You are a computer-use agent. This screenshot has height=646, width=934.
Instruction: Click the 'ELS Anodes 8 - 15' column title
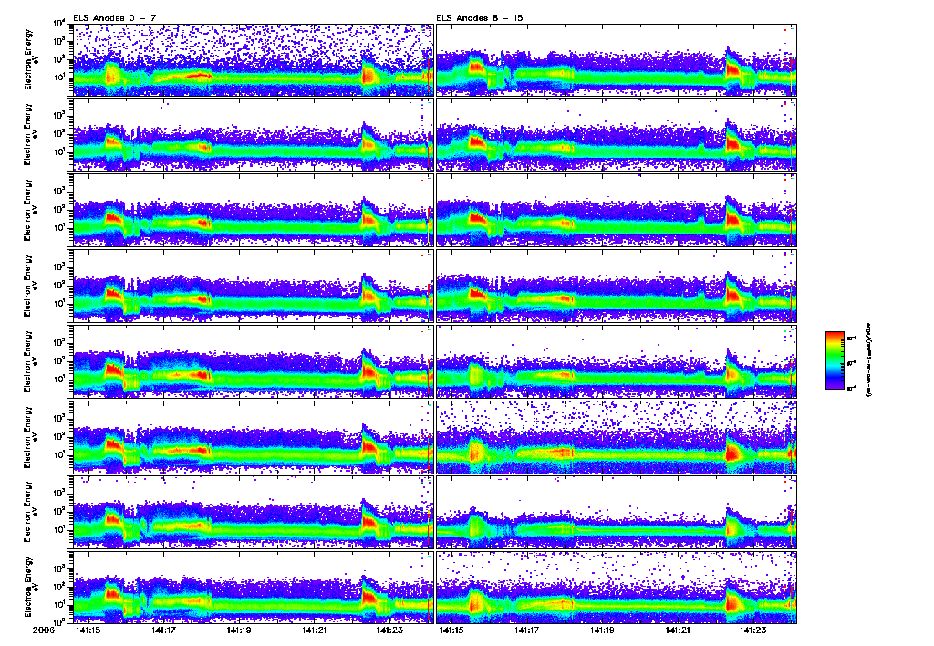479,18
